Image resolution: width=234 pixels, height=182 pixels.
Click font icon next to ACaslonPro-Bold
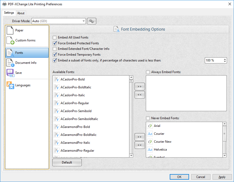(x=57, y=79)
